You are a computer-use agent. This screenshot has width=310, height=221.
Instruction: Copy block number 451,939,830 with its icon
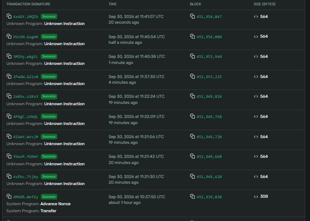tap(192, 196)
